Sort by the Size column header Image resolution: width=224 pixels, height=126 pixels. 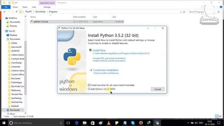114,17
